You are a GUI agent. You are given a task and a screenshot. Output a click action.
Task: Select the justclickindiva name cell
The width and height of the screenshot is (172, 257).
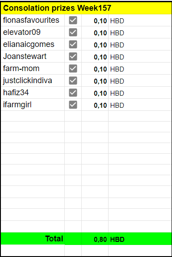[33, 80]
